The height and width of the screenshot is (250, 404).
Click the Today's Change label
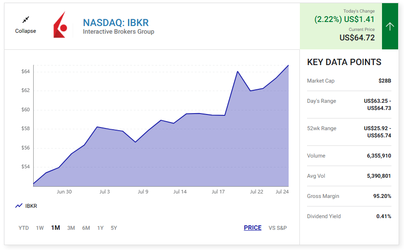coord(359,11)
